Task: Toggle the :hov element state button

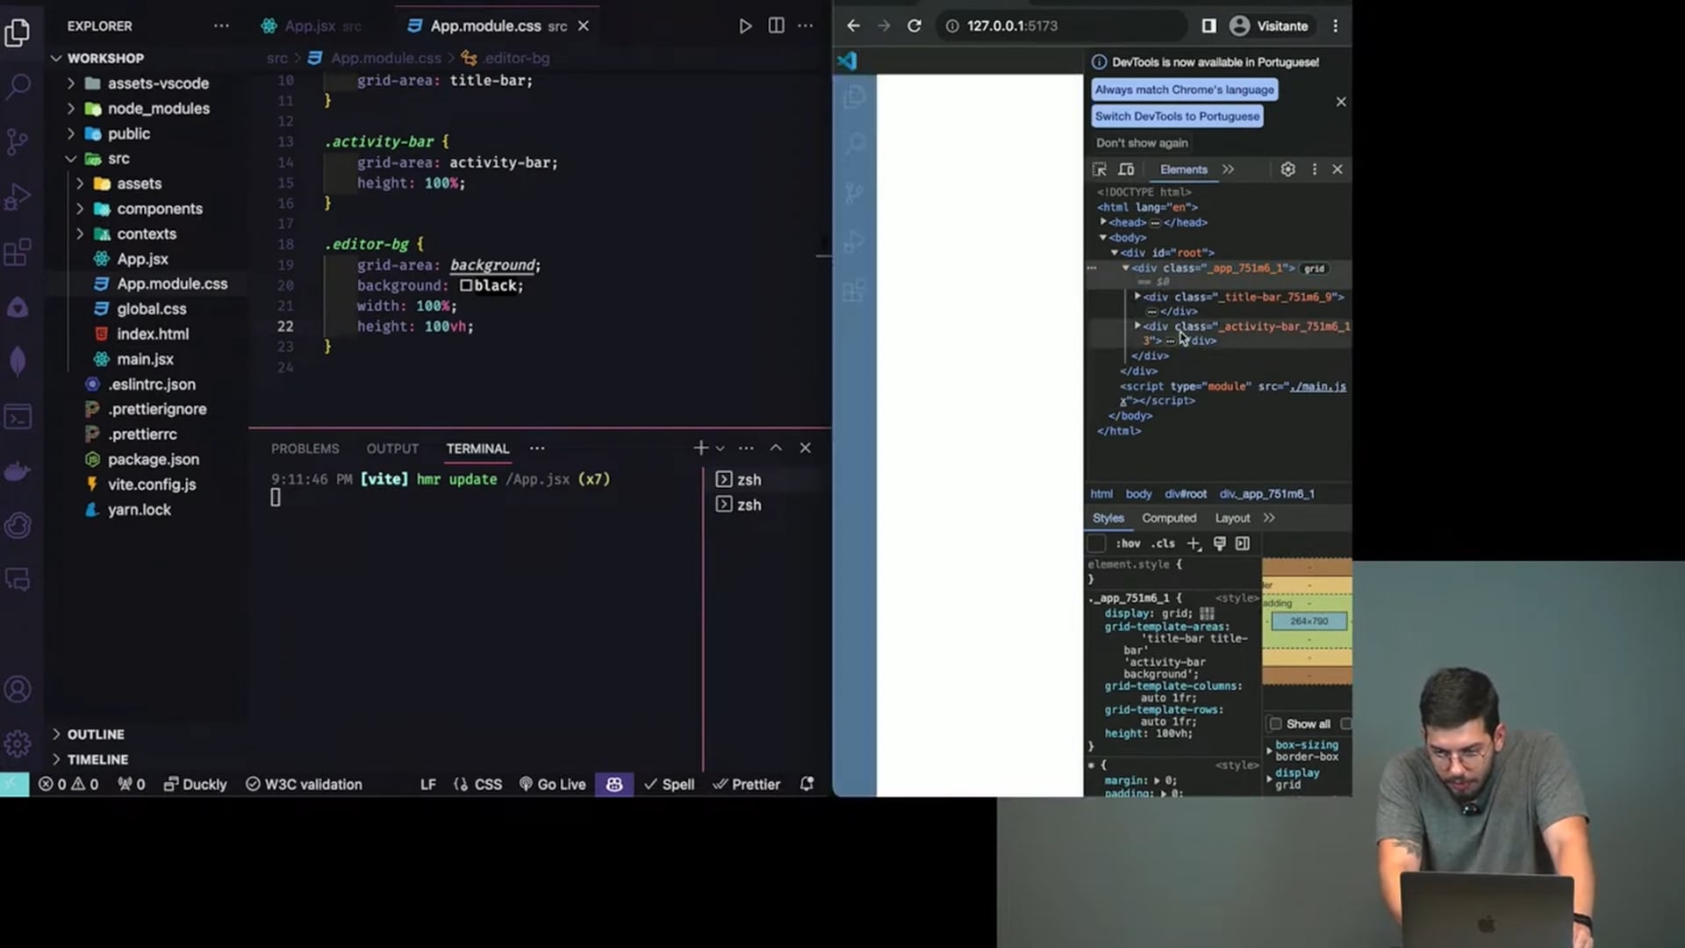Action: click(x=1128, y=544)
